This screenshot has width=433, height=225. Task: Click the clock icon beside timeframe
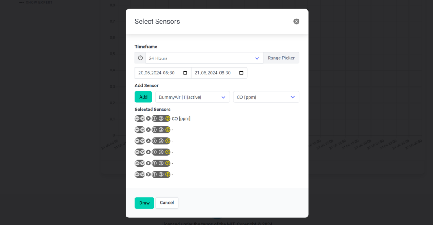click(x=140, y=58)
